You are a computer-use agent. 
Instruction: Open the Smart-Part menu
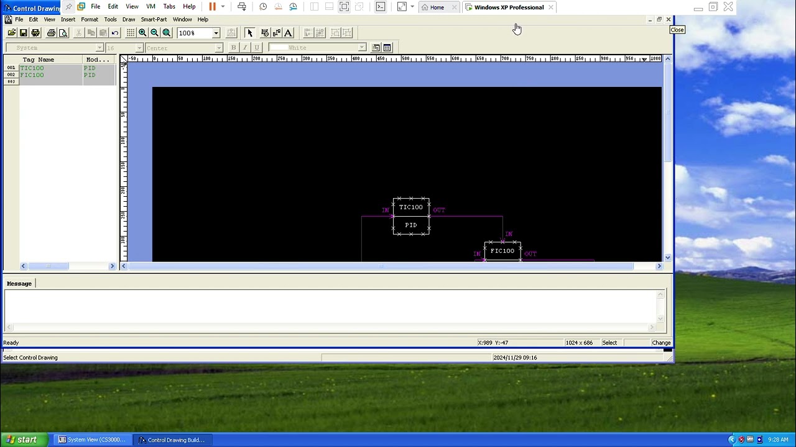[x=154, y=19]
